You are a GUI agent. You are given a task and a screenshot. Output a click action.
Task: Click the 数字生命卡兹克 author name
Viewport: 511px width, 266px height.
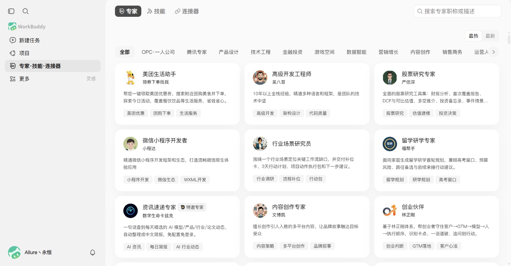point(158,216)
